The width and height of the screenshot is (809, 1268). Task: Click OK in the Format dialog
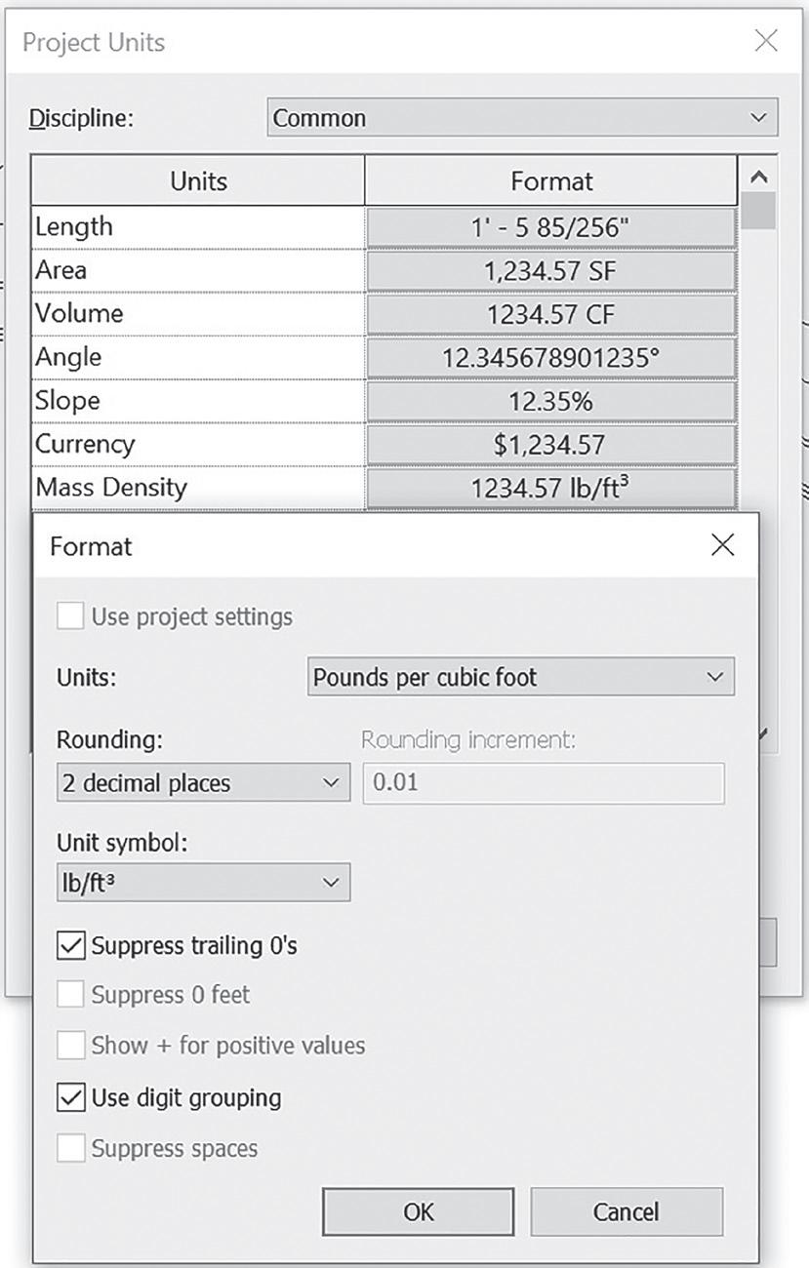click(x=419, y=1211)
